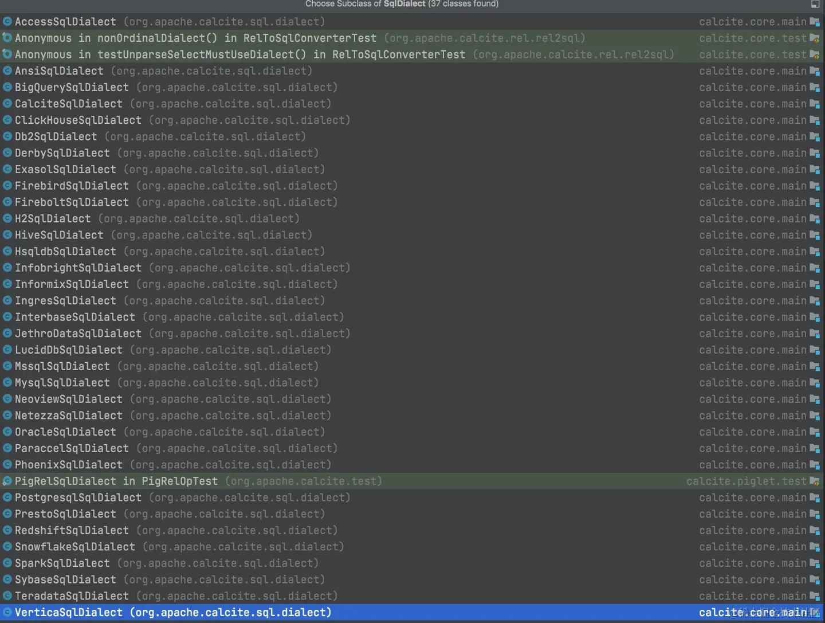This screenshot has height=623, width=825.
Task: Pick ClickHouseSqlDialect from the list
Action: pos(411,120)
